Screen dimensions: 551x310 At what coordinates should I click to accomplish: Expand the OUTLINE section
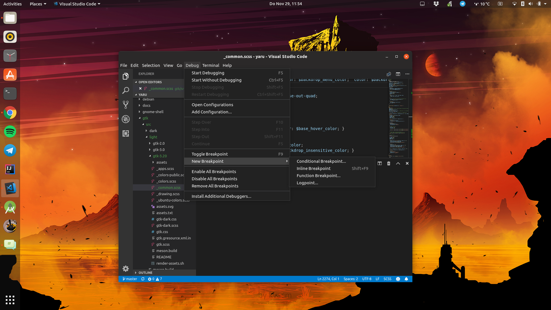tap(145, 272)
